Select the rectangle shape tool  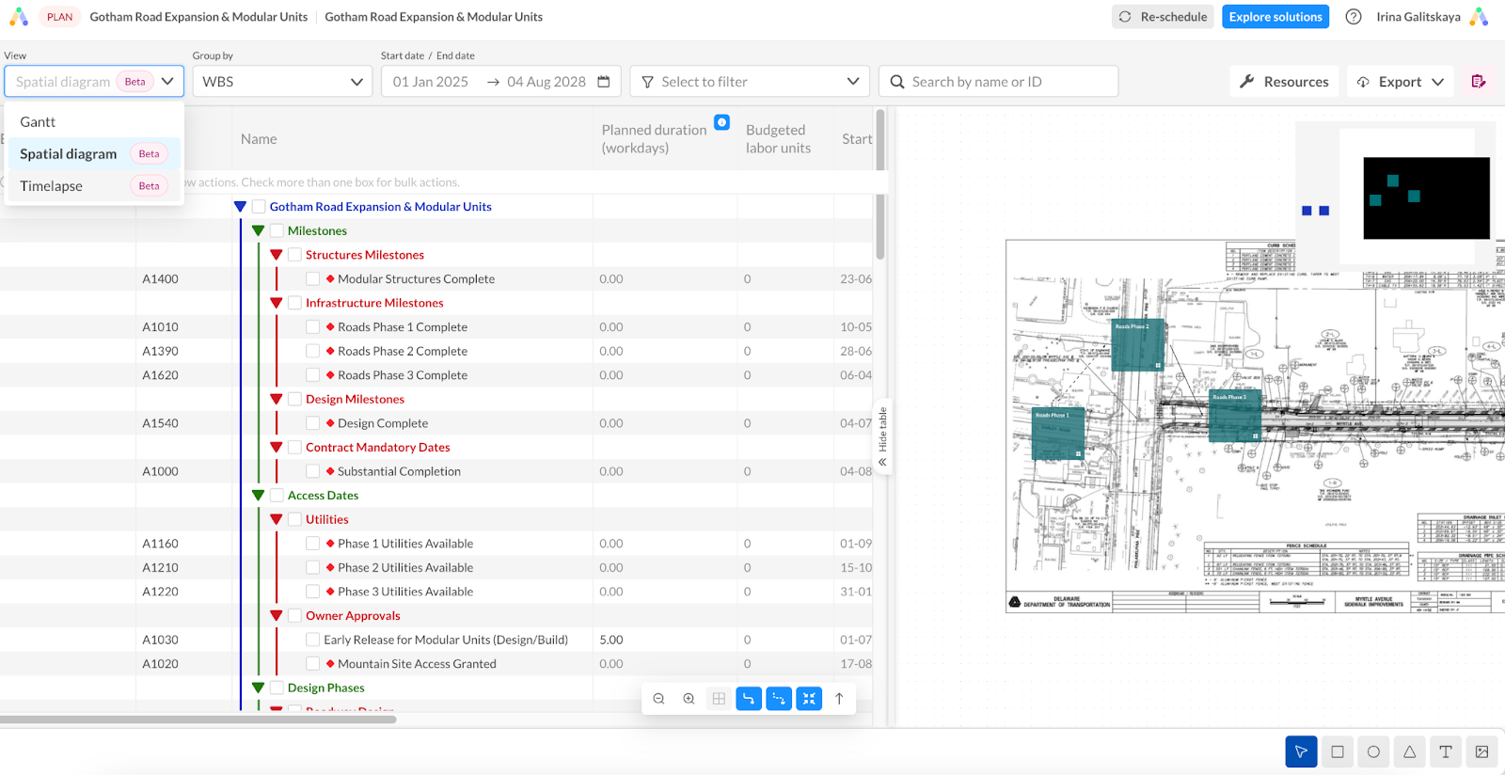tap(1337, 751)
